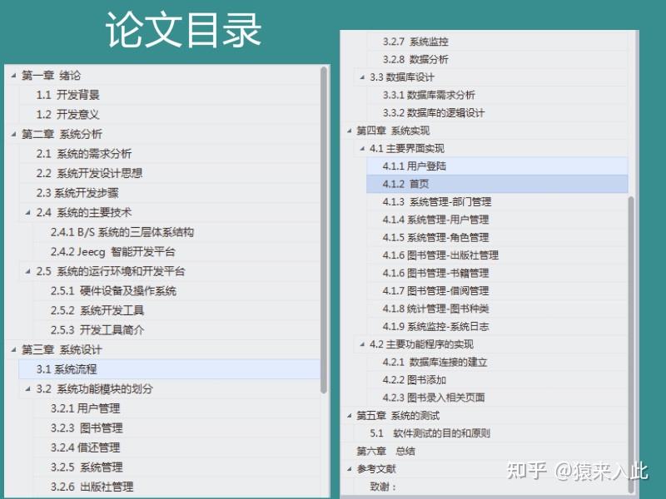The width and height of the screenshot is (666, 499).
Task: Select heading 1.2 开发意义
Action: coord(67,115)
